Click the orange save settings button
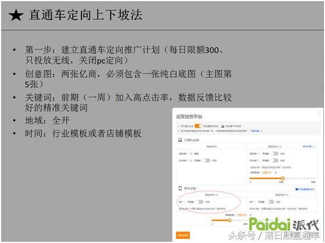The height and width of the screenshot is (243, 325). [183, 235]
